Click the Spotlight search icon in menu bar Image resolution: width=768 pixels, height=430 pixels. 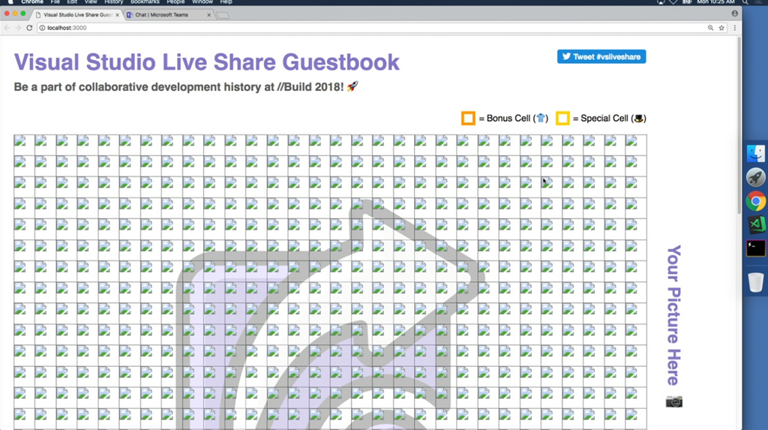tap(745, 2)
